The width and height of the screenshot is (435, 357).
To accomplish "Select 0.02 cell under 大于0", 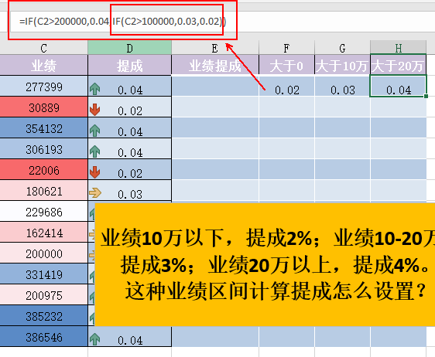I will [286, 87].
